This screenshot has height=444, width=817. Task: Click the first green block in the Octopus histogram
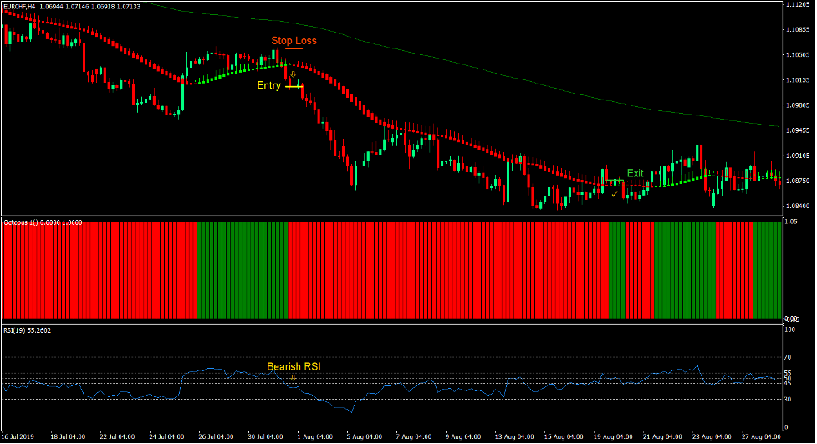(x=243, y=270)
